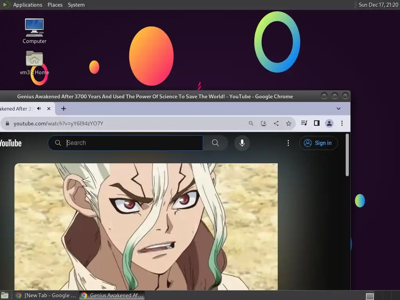Screen dimensions: 400x300
Task: Close the Genius Awakened tab
Action: [49, 109]
